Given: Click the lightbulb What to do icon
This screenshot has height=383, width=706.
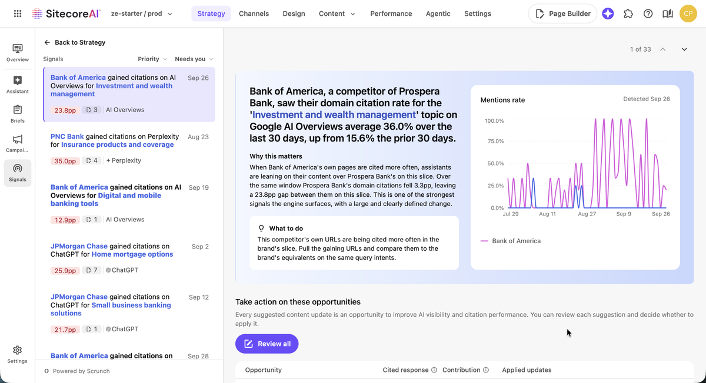Looking at the screenshot, I should pos(262,229).
